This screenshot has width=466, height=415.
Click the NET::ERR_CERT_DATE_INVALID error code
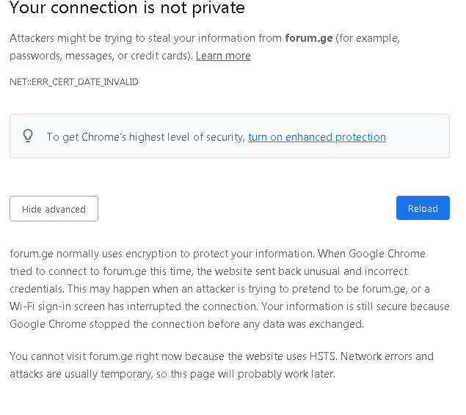click(x=74, y=82)
